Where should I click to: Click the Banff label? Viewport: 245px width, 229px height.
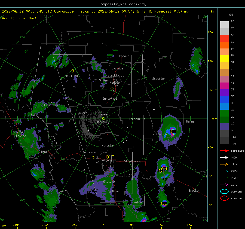(45, 152)
